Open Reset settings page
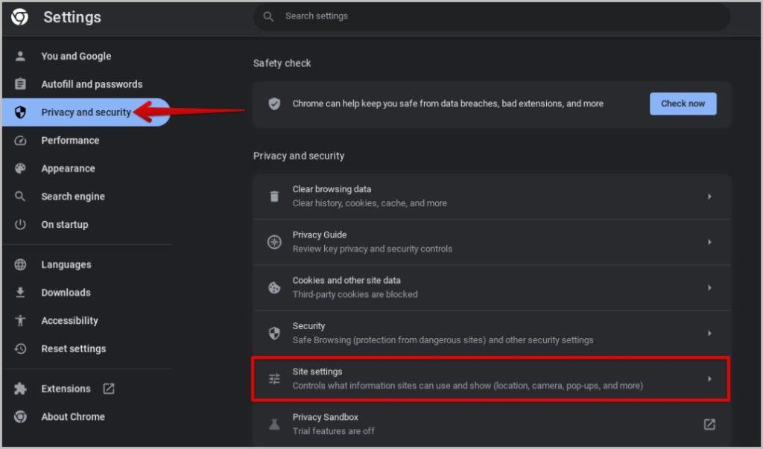Viewport: 763px width, 449px height. [x=86, y=348]
